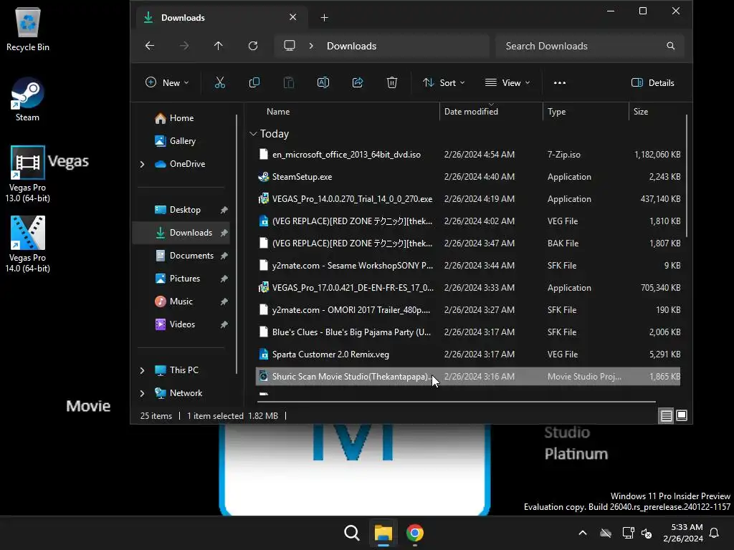The width and height of the screenshot is (734, 550).
Task: Collapse the Today group
Action: click(x=253, y=134)
